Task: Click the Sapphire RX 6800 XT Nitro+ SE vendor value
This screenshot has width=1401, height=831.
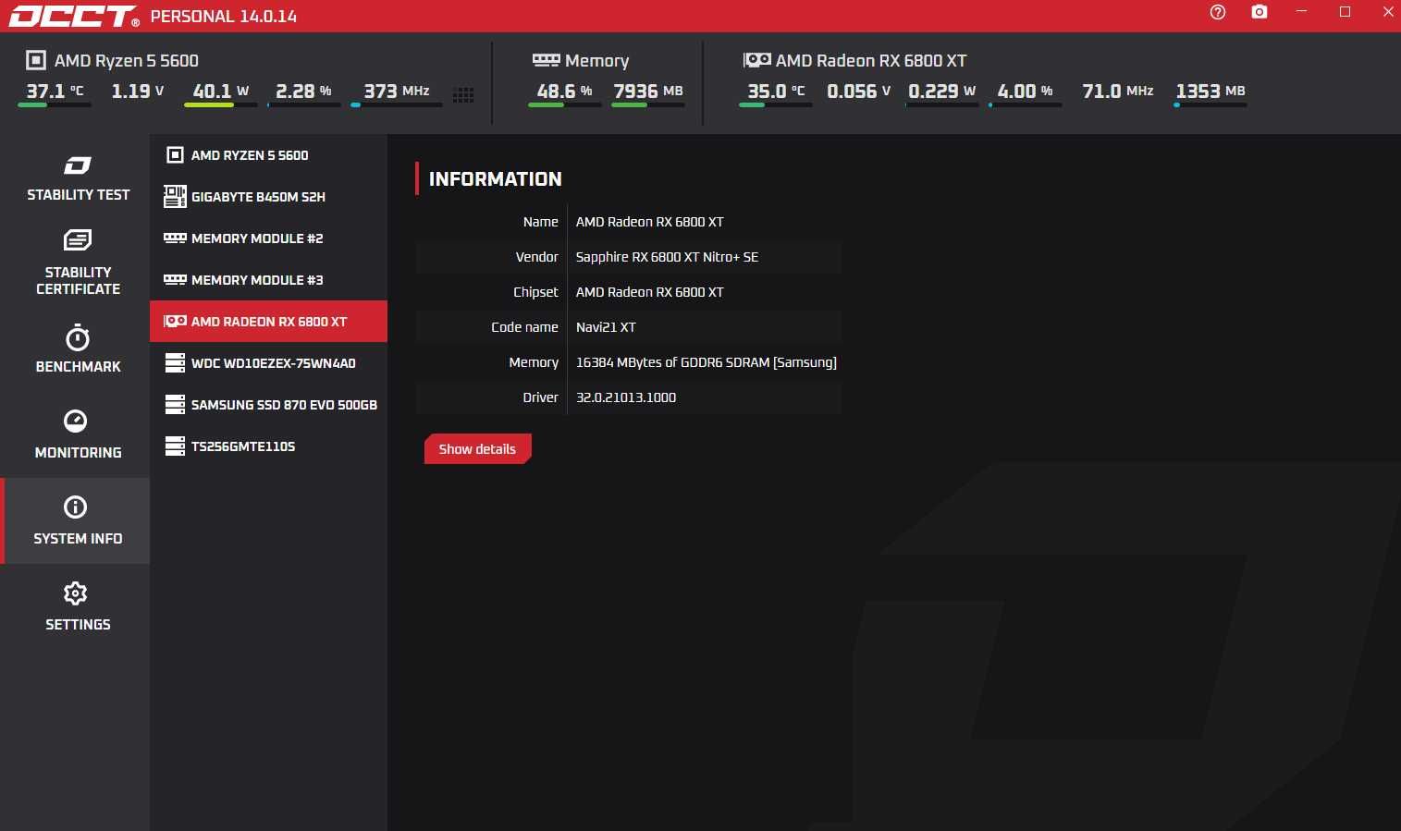Action: coord(667,257)
